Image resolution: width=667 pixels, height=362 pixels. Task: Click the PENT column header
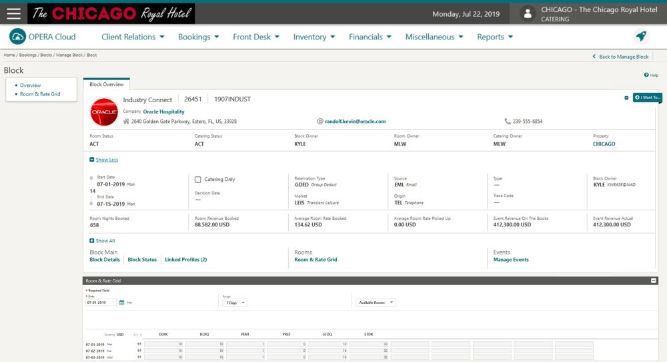[245, 335]
